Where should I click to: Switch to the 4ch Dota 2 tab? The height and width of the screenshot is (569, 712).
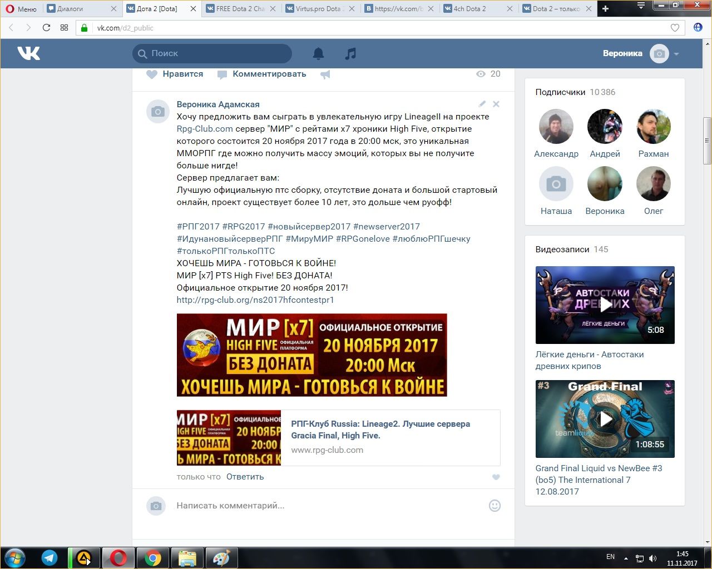(478, 9)
